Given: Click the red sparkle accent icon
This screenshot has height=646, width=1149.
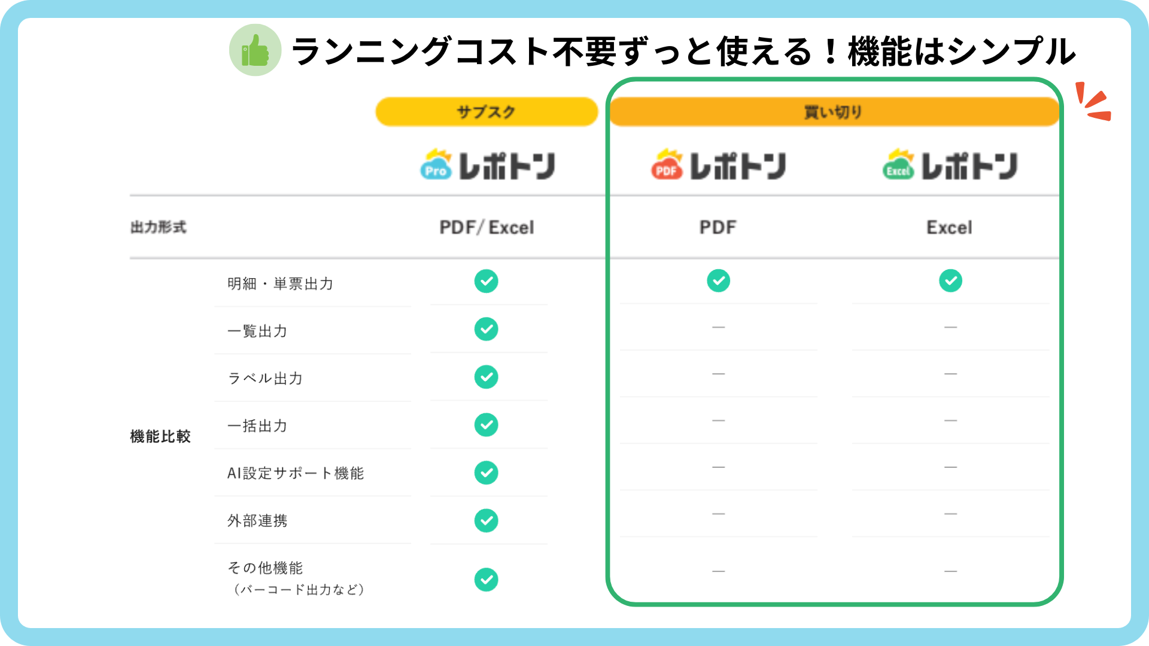Looking at the screenshot, I should pos(1093,101).
